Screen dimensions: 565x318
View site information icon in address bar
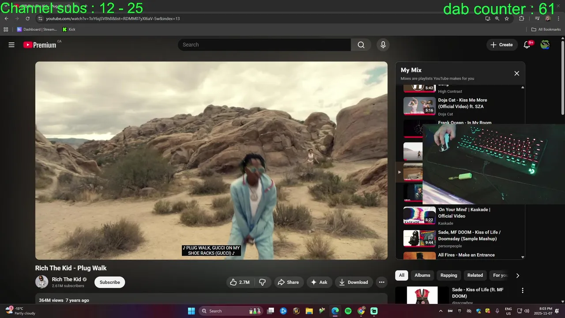click(x=40, y=19)
